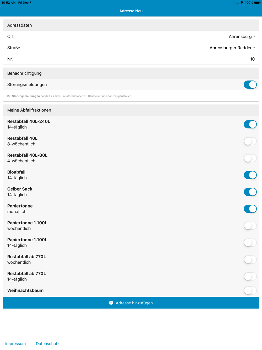
Task: Turn off Restabfall 40L-240L toggle
Action: [x=250, y=124]
